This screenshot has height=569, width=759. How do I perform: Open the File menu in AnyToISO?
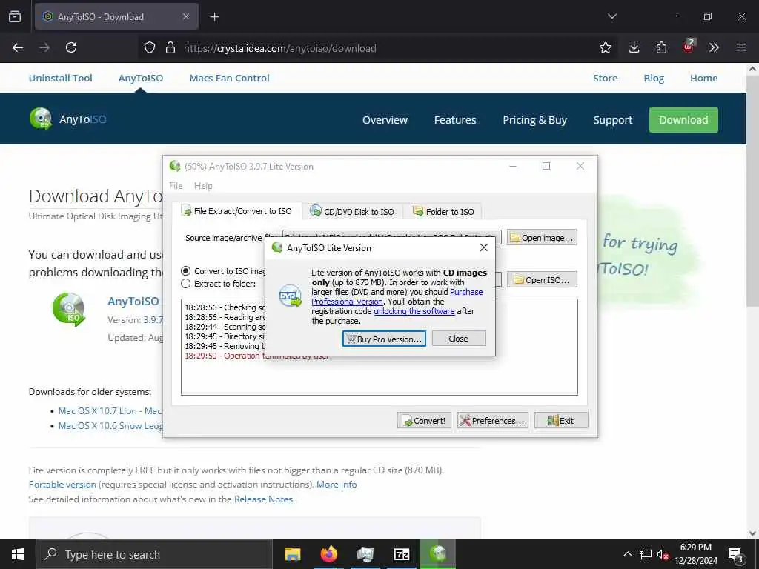click(176, 186)
